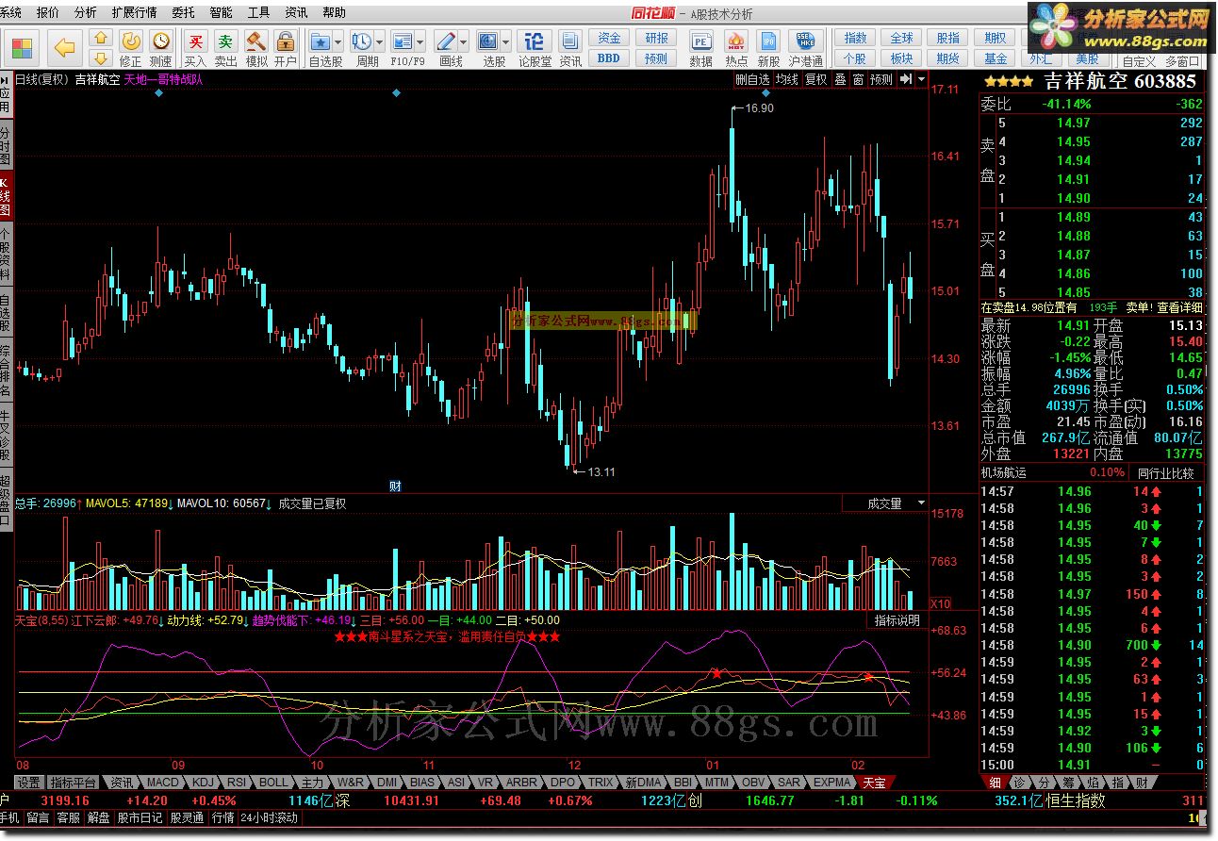
Task: Toggle the 叠 overlay button
Action: pos(840,80)
